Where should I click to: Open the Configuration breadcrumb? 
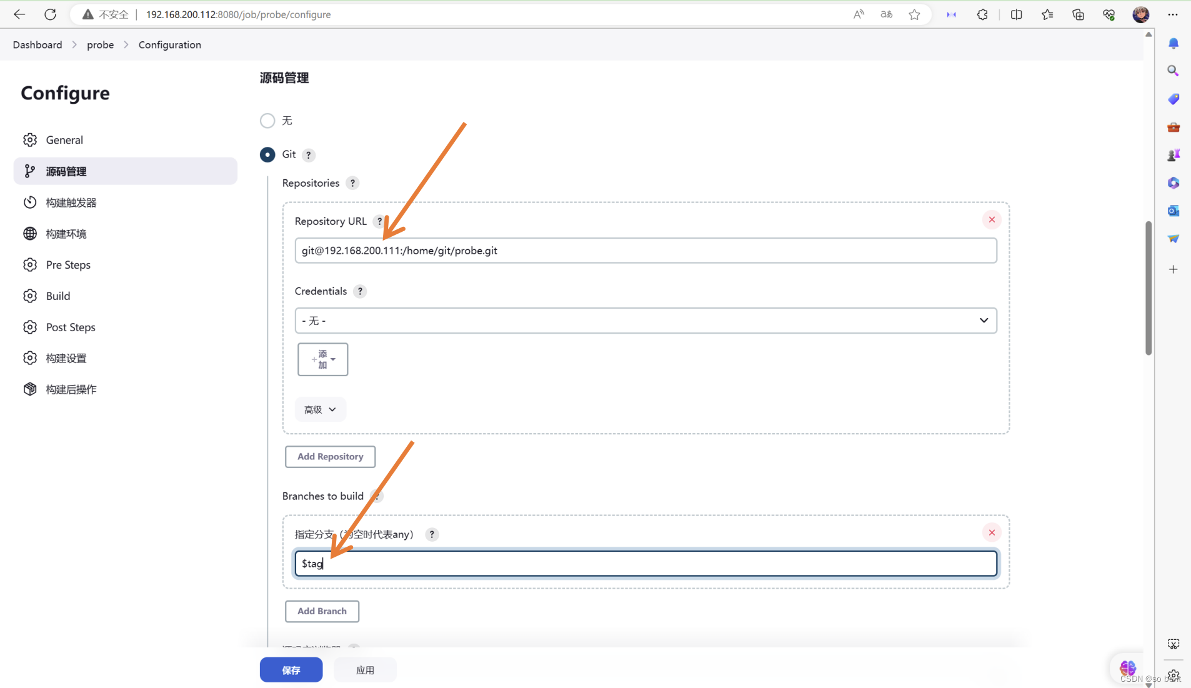[170, 45]
